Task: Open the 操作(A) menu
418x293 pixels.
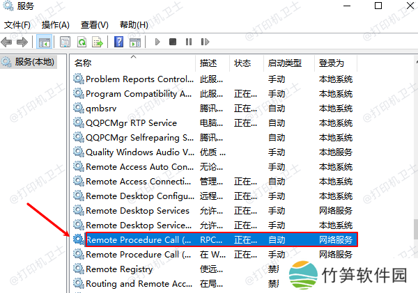Action: coord(55,25)
